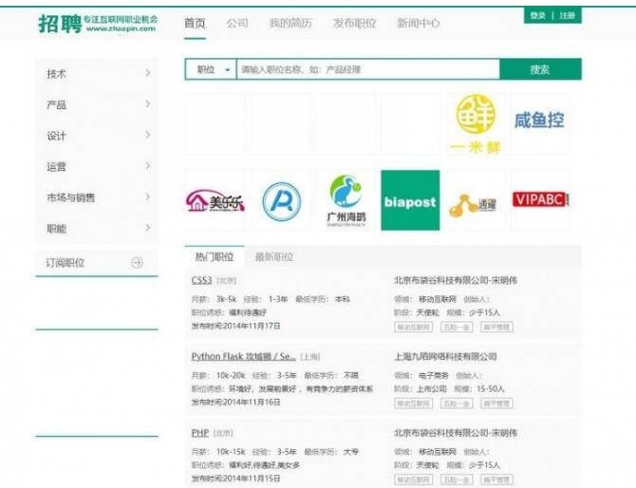Click the 招聘 site logo
This screenshot has height=488, width=636.
60,23
